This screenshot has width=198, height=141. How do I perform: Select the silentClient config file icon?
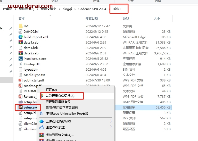coord(21,123)
